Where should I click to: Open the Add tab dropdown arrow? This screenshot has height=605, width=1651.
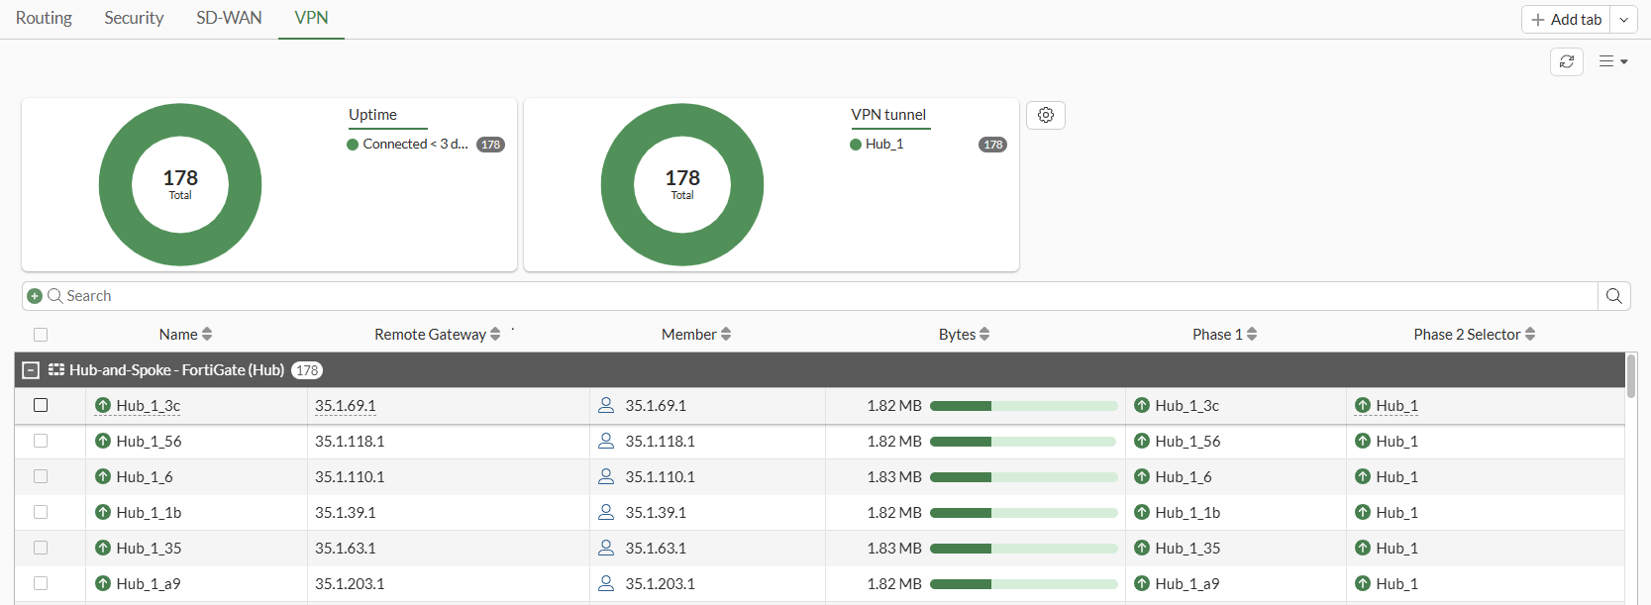[x=1623, y=20]
